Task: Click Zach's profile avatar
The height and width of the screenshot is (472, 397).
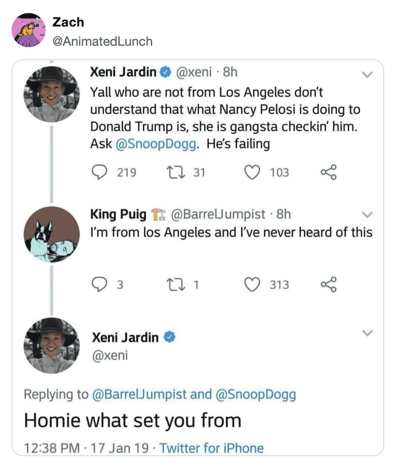Action: point(29,30)
